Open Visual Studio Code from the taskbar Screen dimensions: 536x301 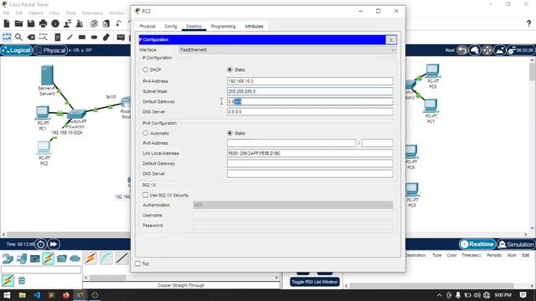pos(37,295)
